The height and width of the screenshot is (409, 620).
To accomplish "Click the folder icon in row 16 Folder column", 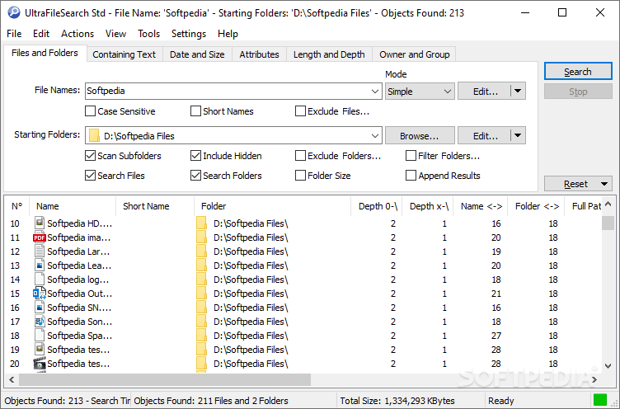I will pyautogui.click(x=201, y=308).
